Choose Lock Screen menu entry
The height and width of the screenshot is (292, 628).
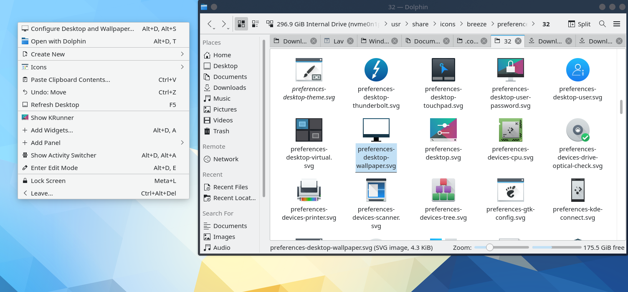[104, 181]
